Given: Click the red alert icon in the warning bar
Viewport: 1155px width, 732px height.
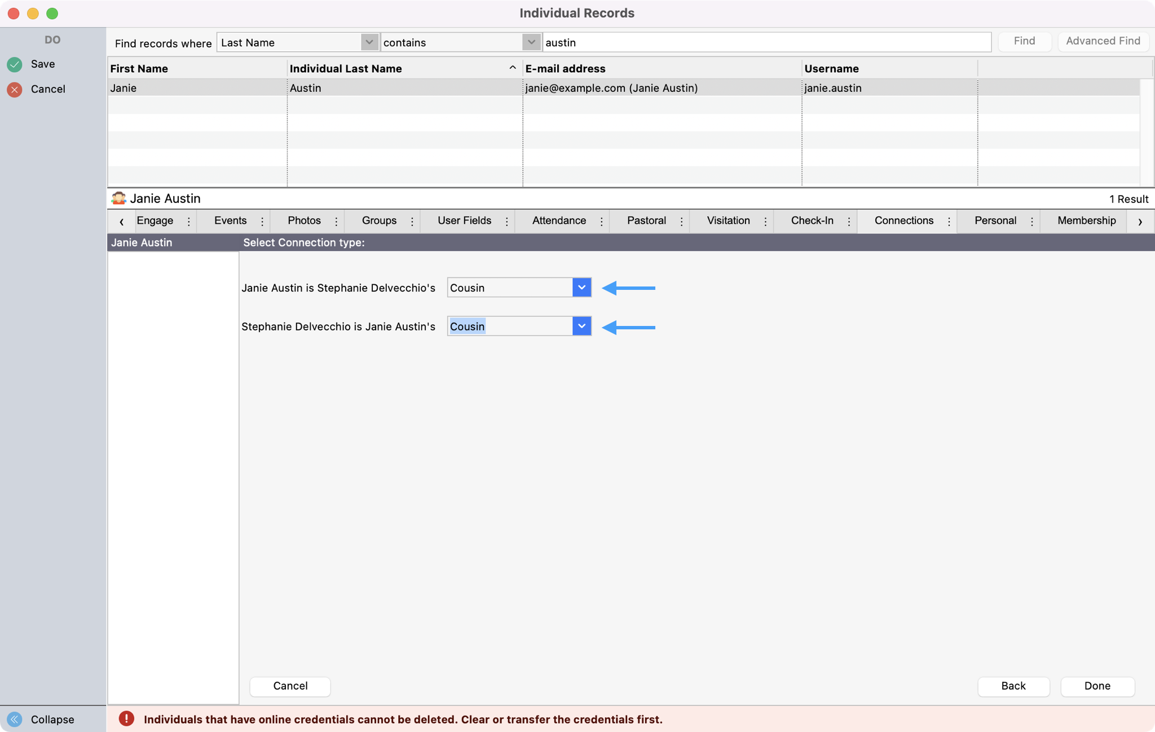Looking at the screenshot, I should click(126, 718).
